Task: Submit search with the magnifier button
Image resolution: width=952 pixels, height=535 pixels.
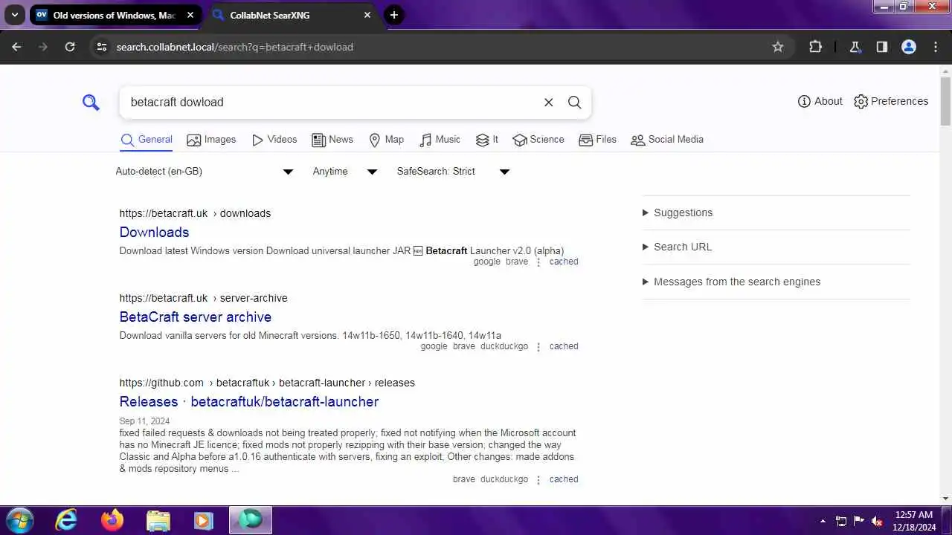Action: pos(575,103)
